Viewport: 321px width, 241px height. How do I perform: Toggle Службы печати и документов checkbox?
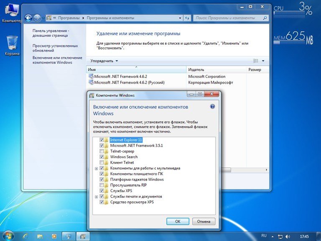point(102,197)
